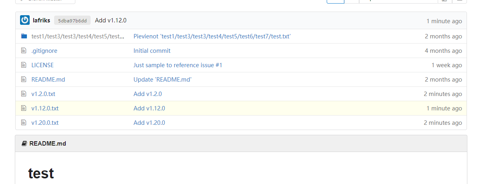The height and width of the screenshot is (184, 483).
Task: Click '2 minutes ago' in the v1.20.0.txt row
Action: [443, 123]
